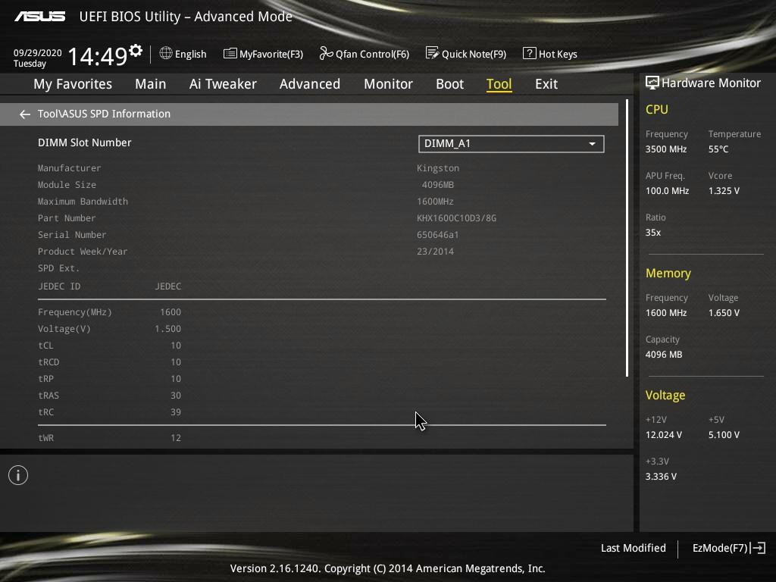The image size is (776, 582).
Task: Click the tRP row
Action: [x=109, y=379]
